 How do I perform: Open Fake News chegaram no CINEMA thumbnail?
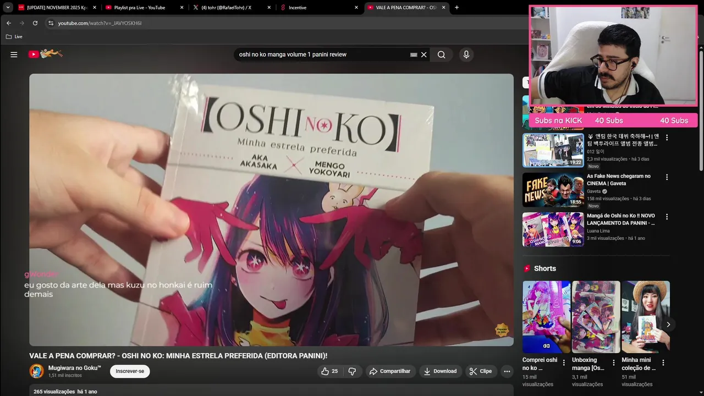[x=553, y=190]
